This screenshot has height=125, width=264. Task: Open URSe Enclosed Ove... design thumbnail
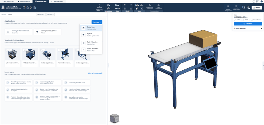(x=30, y=57)
